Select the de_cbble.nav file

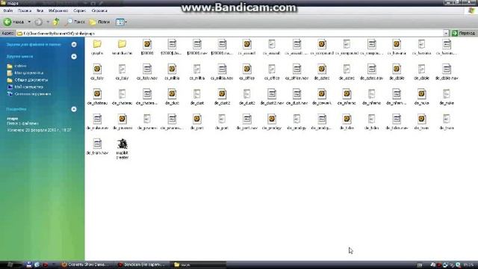tap(447, 72)
